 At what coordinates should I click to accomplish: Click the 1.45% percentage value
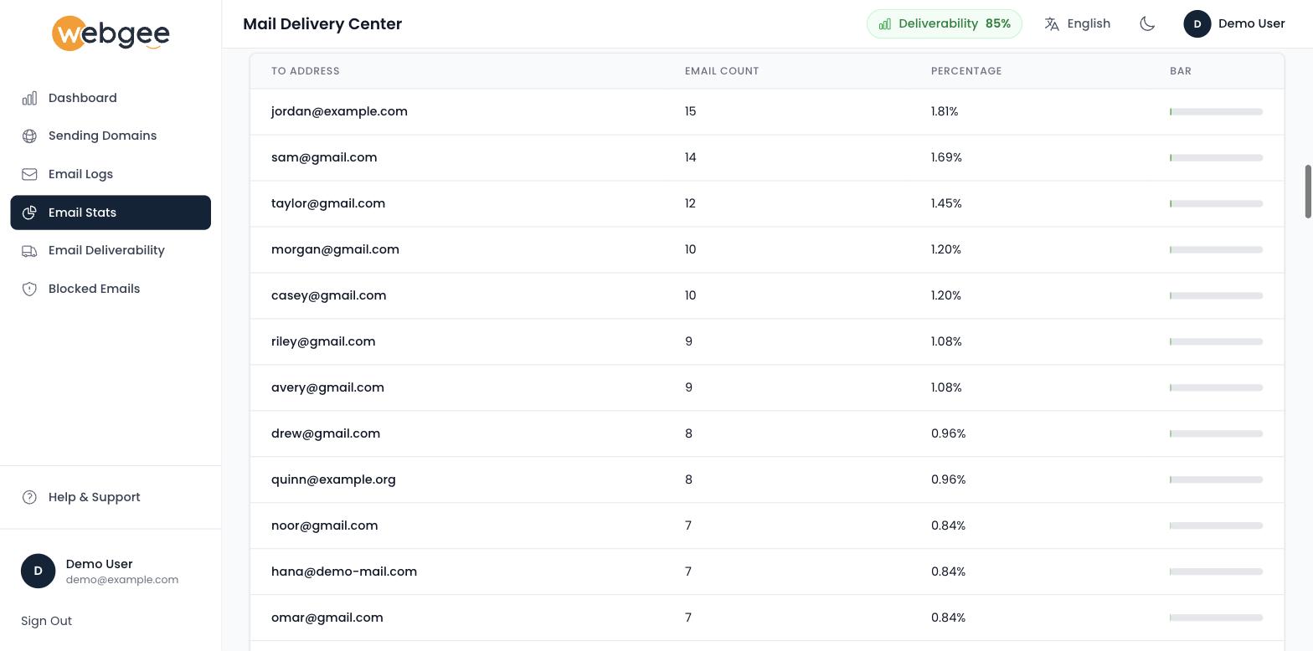click(946, 203)
